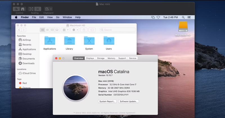Viewport: 225px width, 118px height.
Task: Minimize the About This Mac window
Action: coord(60,58)
